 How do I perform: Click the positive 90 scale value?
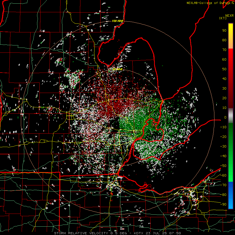[x=224, y=31]
